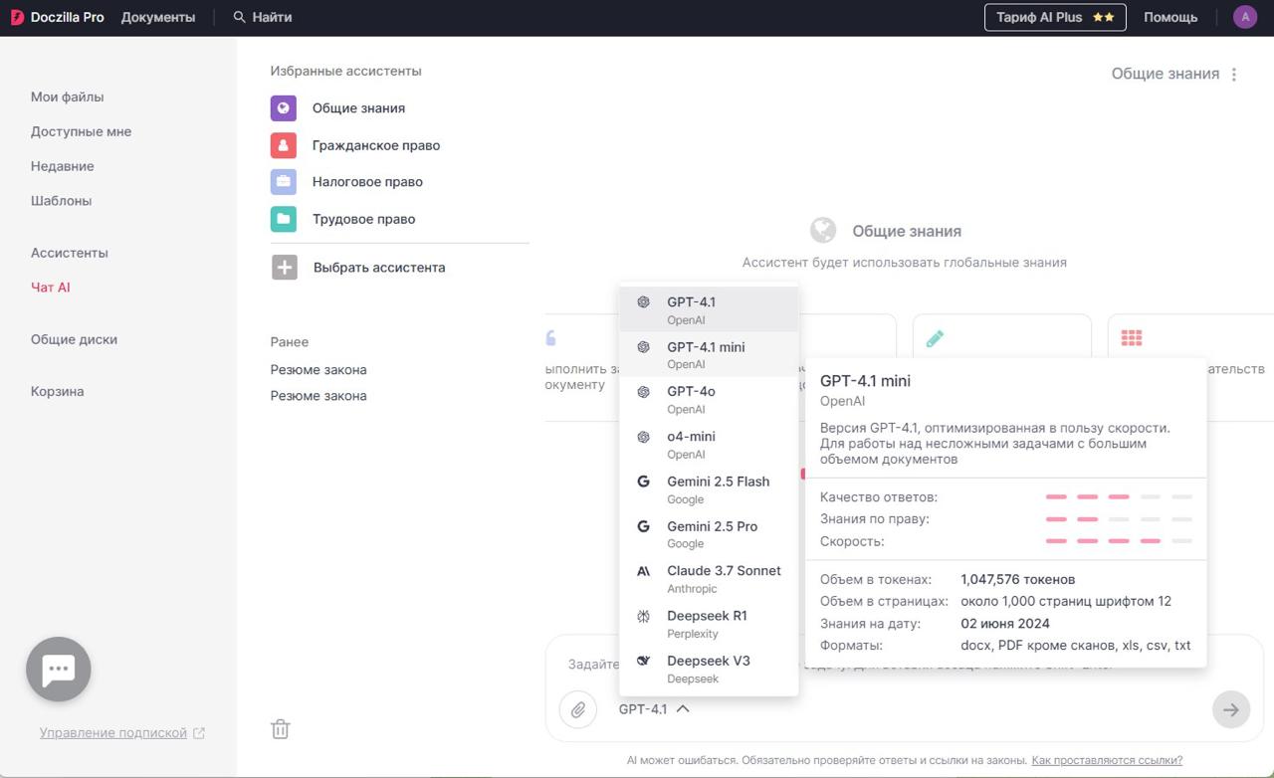Open Общие диски section

[74, 339]
